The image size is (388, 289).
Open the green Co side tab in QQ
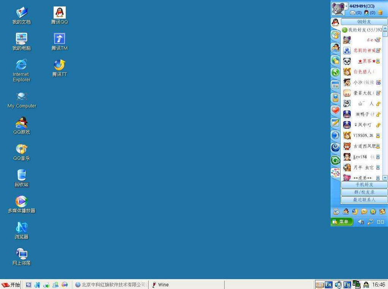pos(335,160)
